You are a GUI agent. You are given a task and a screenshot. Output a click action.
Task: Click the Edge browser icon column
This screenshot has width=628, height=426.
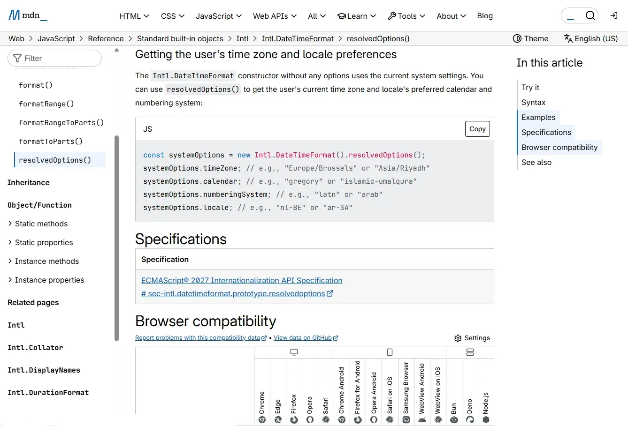pyautogui.click(x=278, y=420)
